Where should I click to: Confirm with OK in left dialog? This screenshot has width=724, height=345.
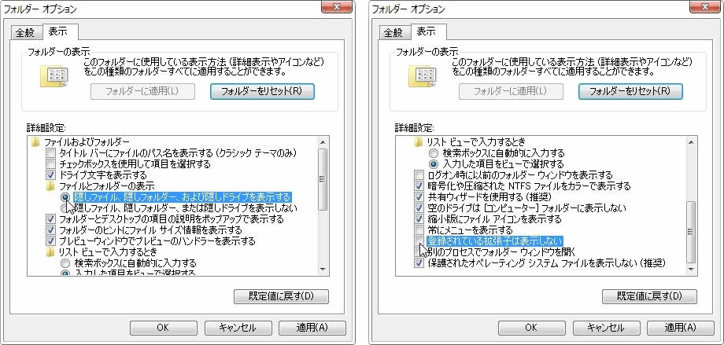point(164,328)
